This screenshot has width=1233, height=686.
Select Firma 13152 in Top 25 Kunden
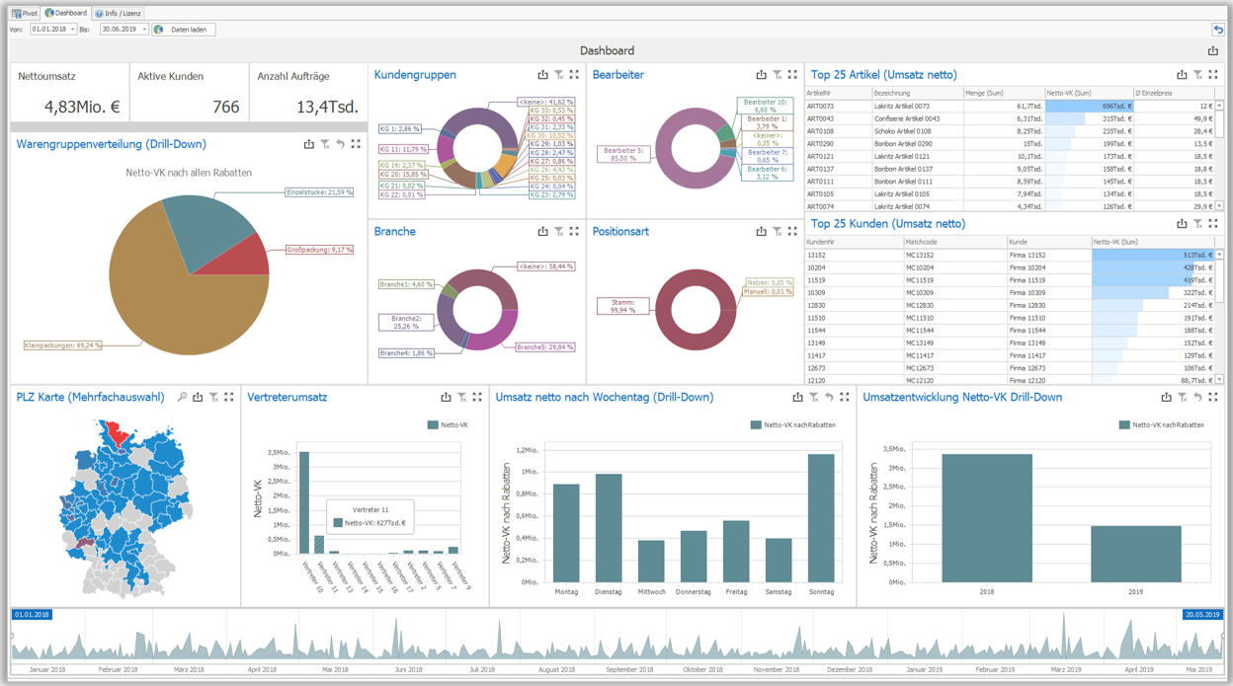[x=1009, y=255]
